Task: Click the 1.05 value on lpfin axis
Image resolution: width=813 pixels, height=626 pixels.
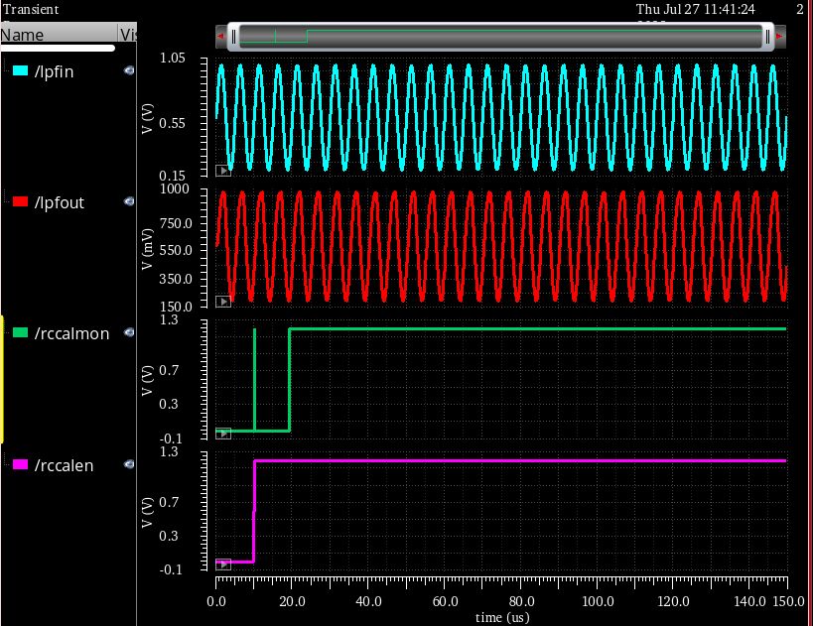Action: coord(172,58)
